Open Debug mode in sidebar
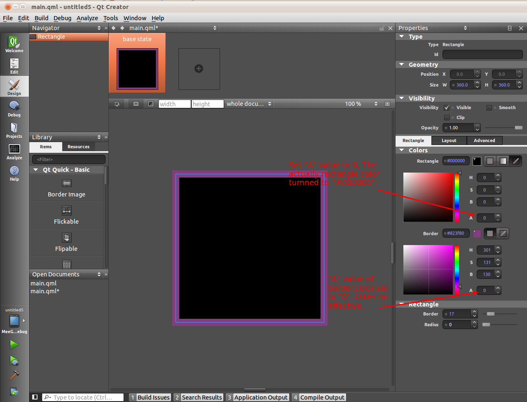Image resolution: width=527 pixels, height=402 pixels. click(x=14, y=108)
